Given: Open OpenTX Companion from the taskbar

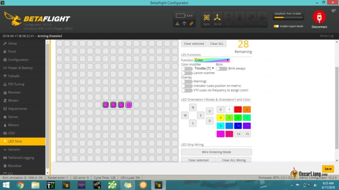Looking at the screenshot, I should [x=51, y=185].
